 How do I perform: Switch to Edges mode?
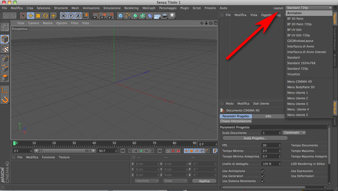point(5,68)
